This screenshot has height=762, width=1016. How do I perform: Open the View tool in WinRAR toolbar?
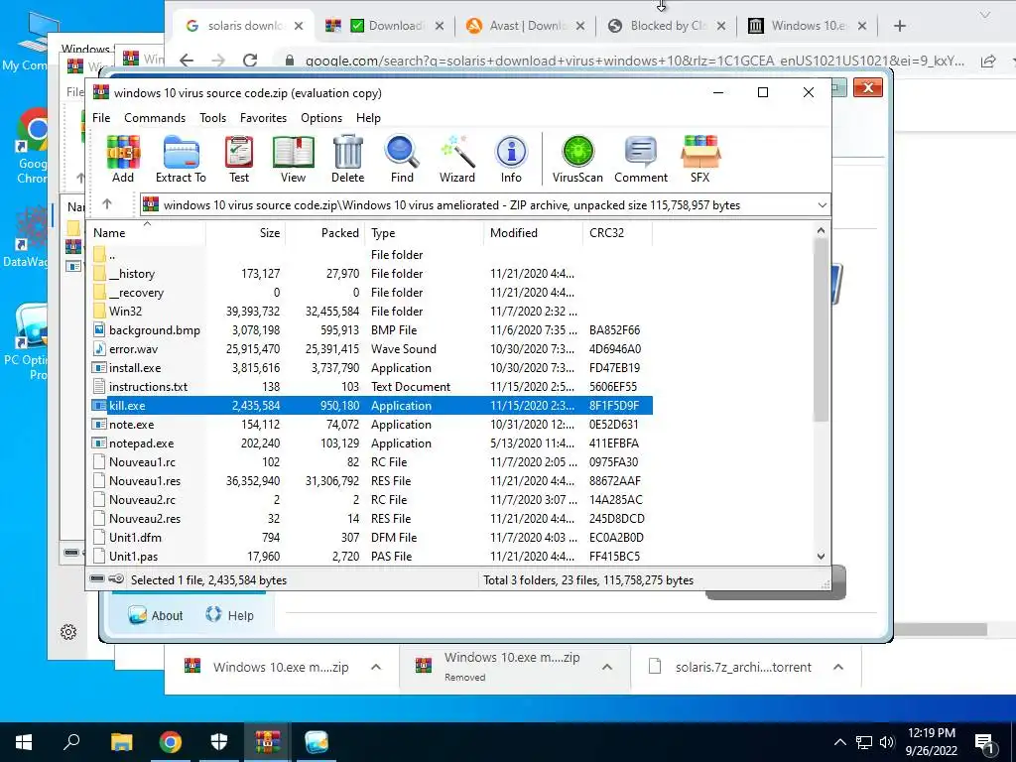pyautogui.click(x=293, y=160)
